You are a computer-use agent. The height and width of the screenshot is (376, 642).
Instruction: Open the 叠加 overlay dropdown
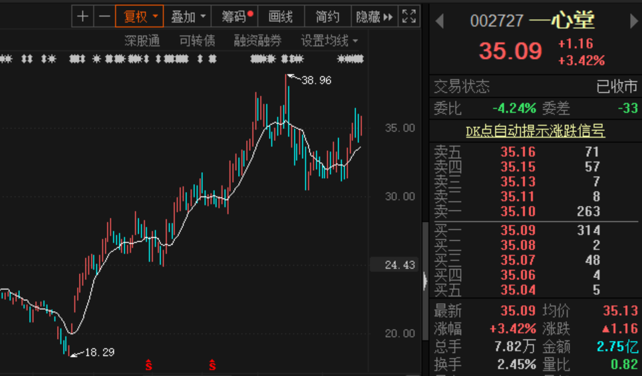(188, 17)
